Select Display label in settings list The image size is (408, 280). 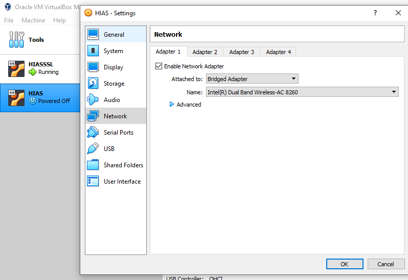pos(114,67)
